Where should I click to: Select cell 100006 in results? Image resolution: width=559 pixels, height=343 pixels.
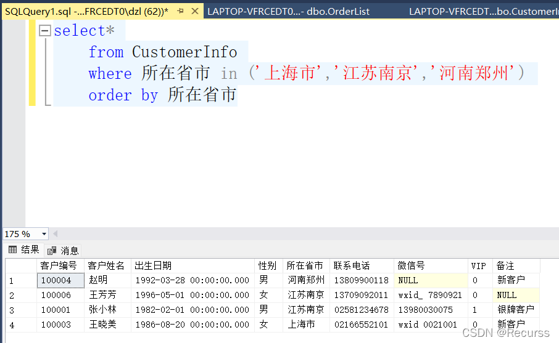[x=60, y=295]
